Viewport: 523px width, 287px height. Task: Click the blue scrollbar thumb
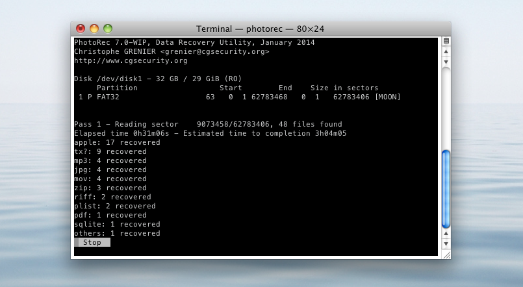(446, 190)
